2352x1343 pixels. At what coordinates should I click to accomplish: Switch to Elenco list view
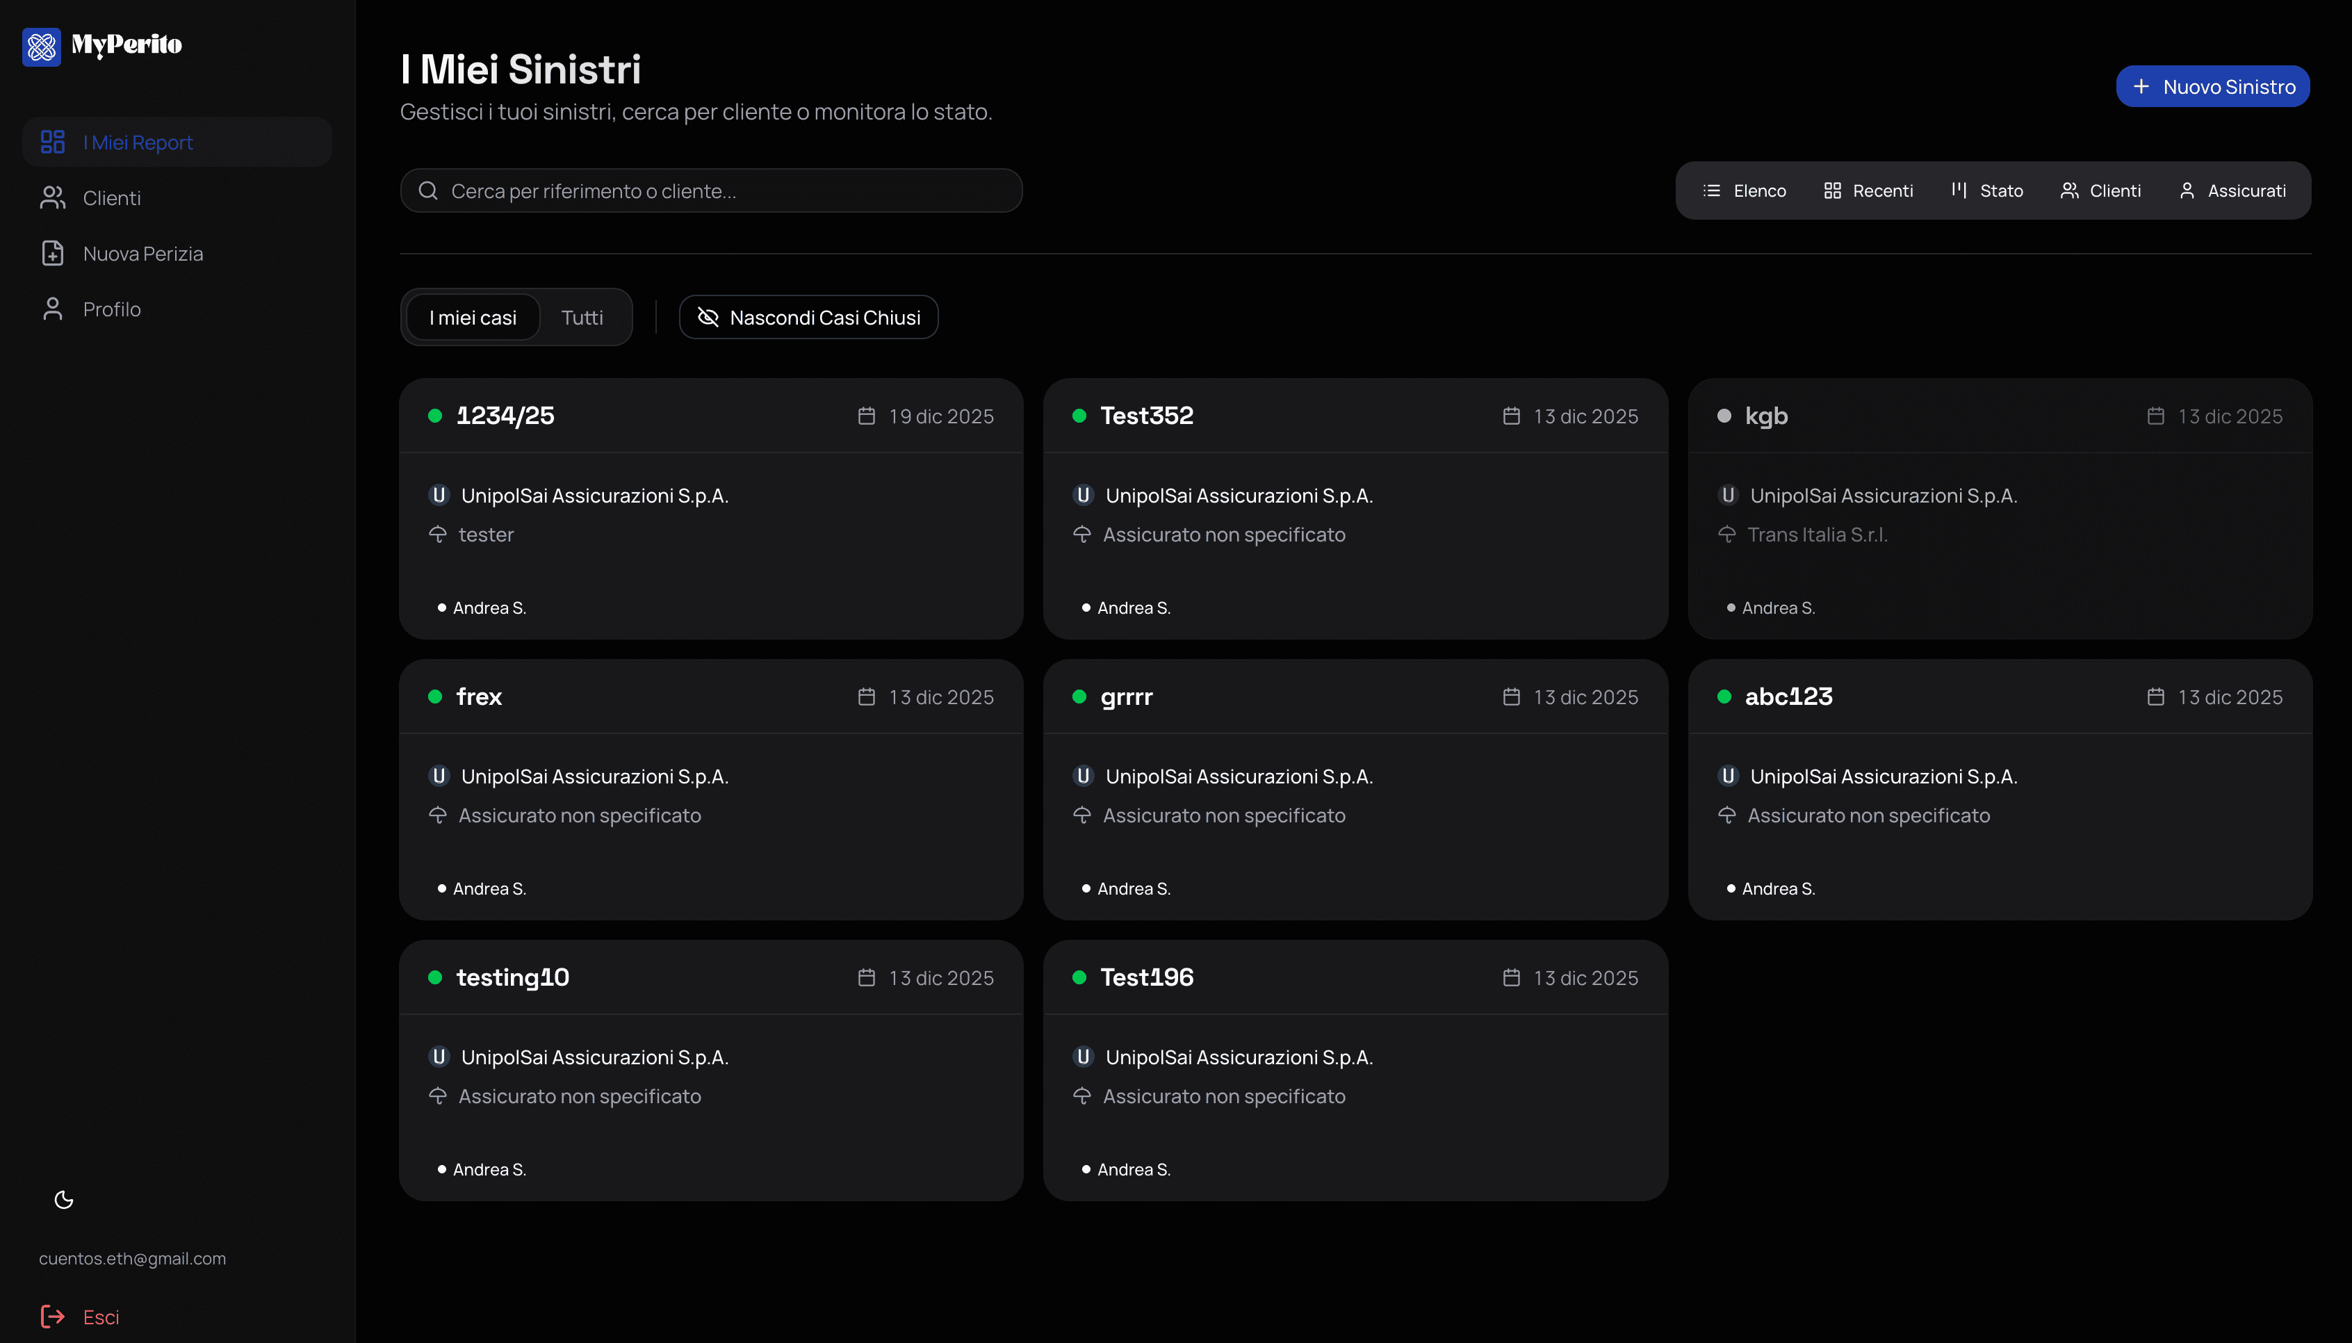click(1745, 191)
